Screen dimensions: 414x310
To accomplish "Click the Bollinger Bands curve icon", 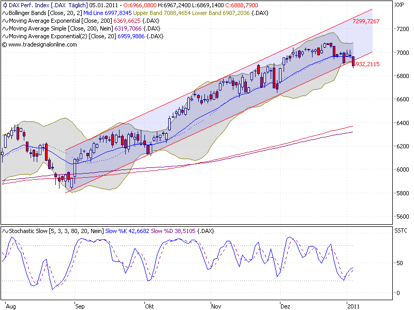I will click(6, 13).
